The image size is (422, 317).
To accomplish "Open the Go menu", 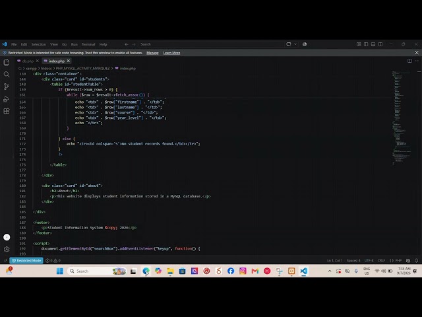I will pos(65,44).
